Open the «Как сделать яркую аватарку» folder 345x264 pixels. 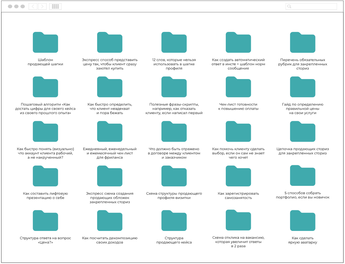click(303, 221)
